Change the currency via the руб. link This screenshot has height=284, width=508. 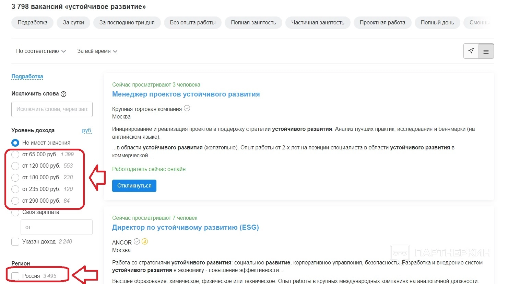[x=87, y=130]
